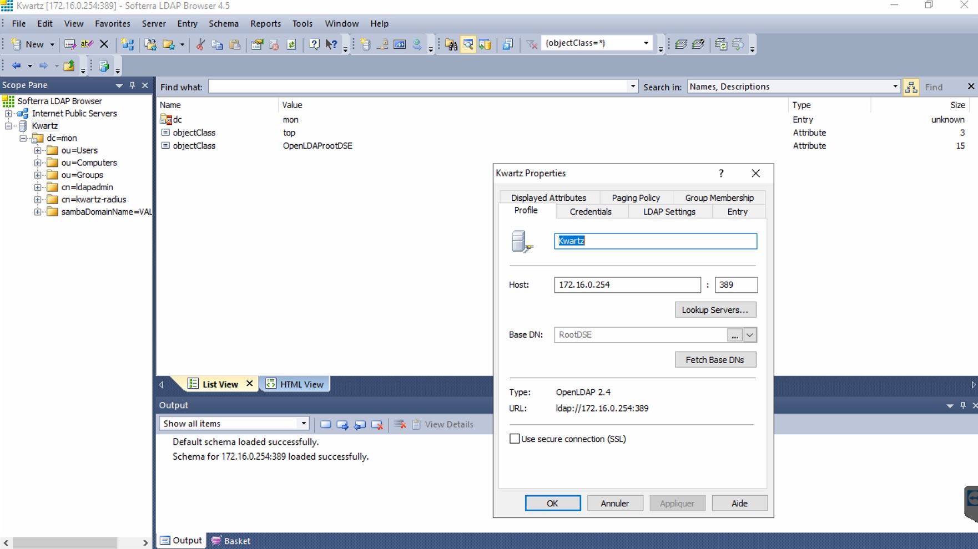The image size is (978, 549).
Task: Switch to the LDAP Settings tab
Action: (669, 212)
